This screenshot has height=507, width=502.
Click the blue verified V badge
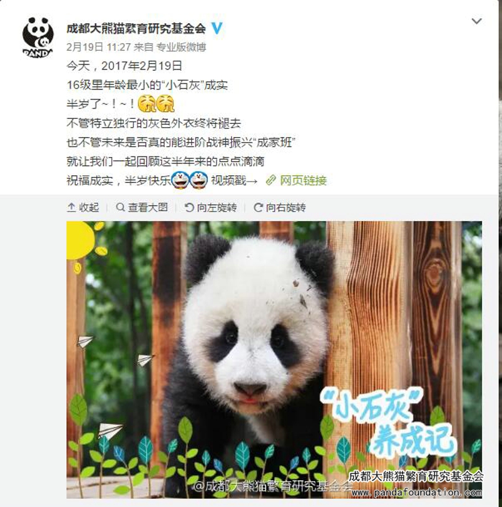coord(217,28)
